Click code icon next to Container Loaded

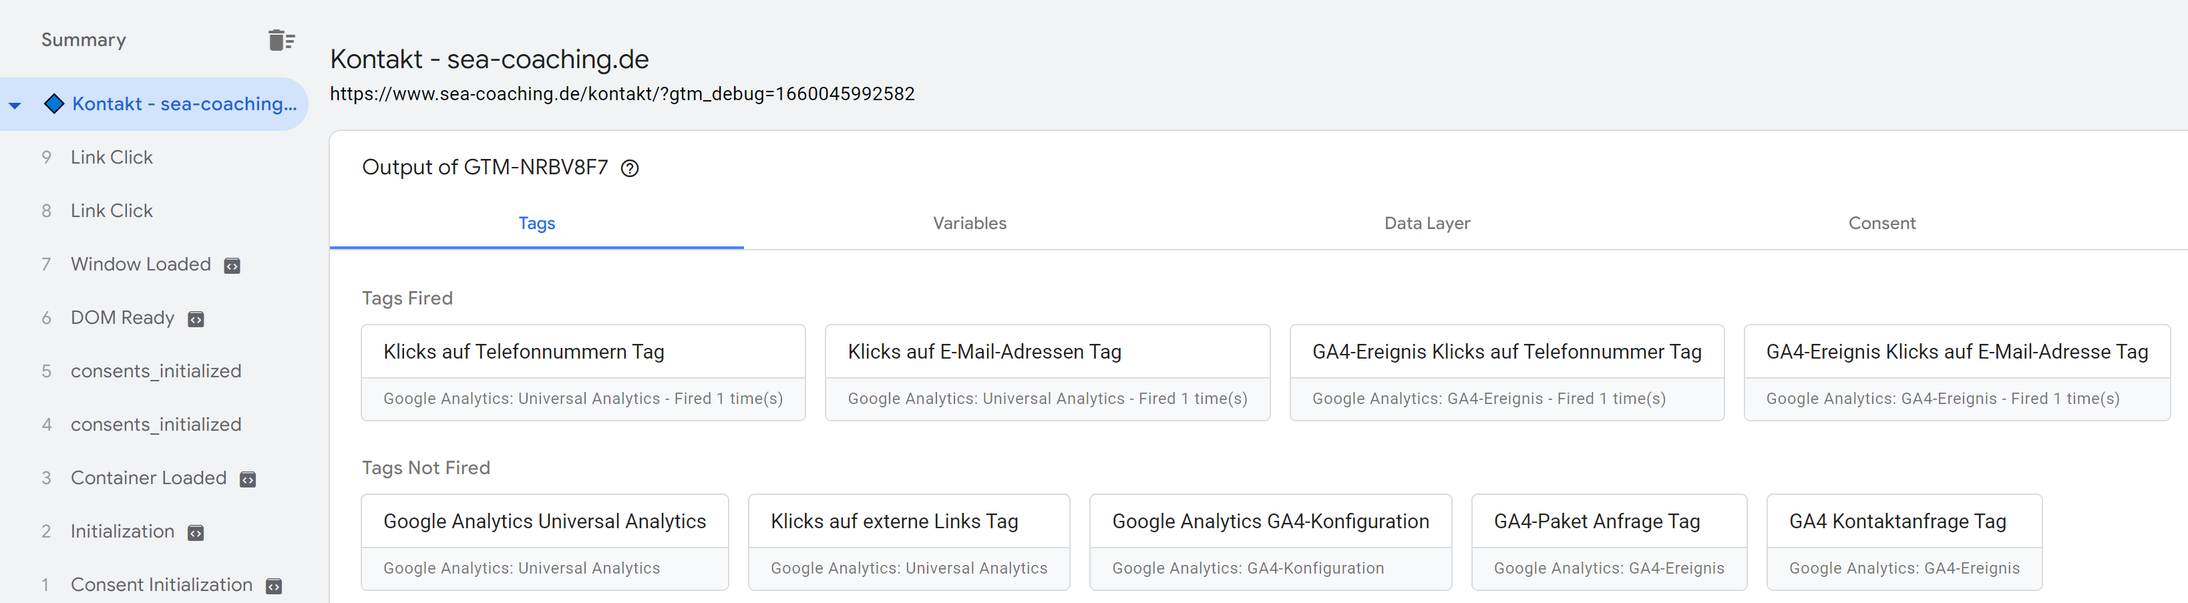(x=247, y=480)
